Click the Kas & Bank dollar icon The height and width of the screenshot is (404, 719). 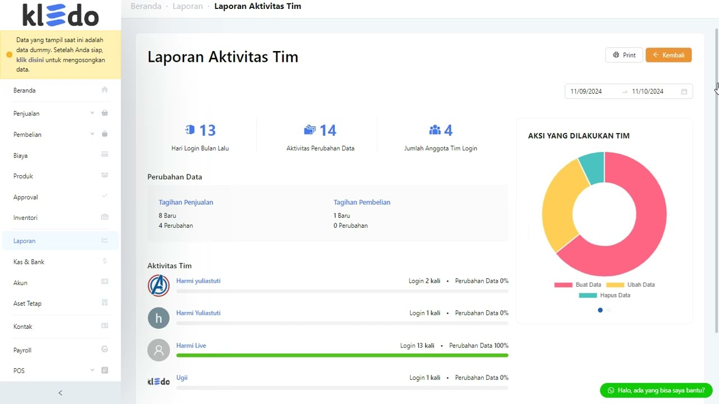tap(104, 261)
